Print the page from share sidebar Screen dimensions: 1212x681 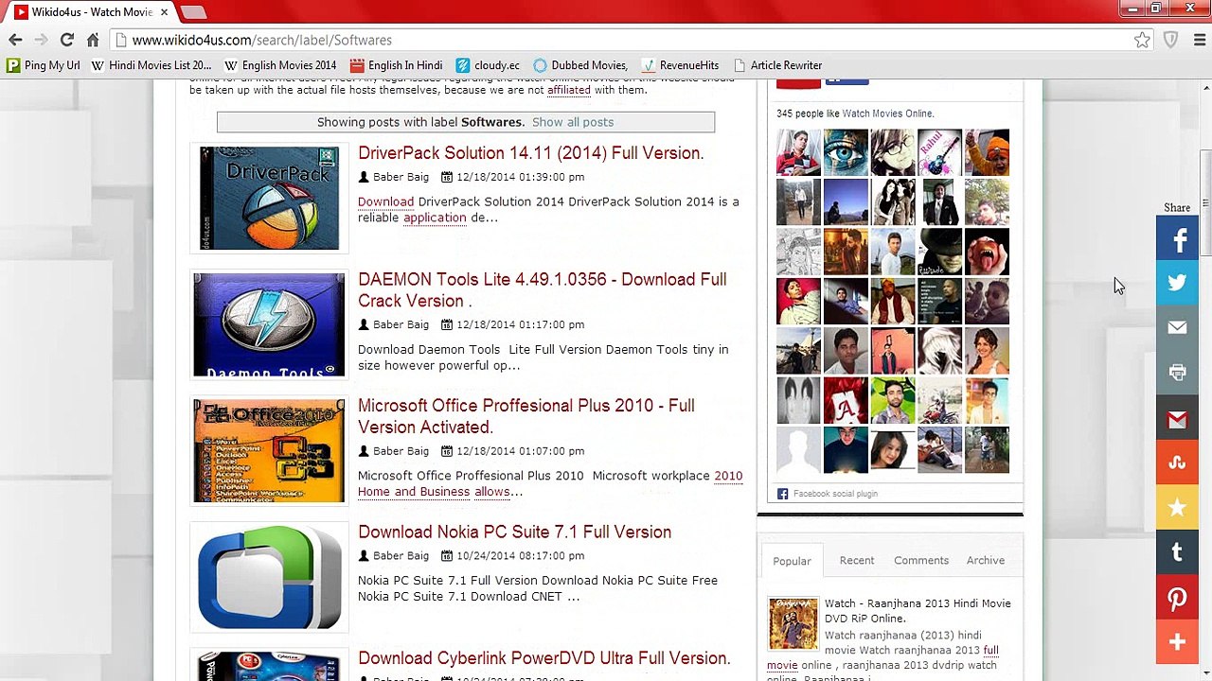pos(1178,373)
